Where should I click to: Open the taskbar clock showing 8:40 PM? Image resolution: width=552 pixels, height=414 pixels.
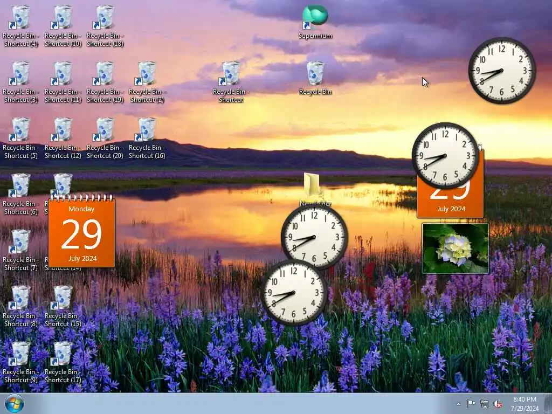[x=525, y=404]
